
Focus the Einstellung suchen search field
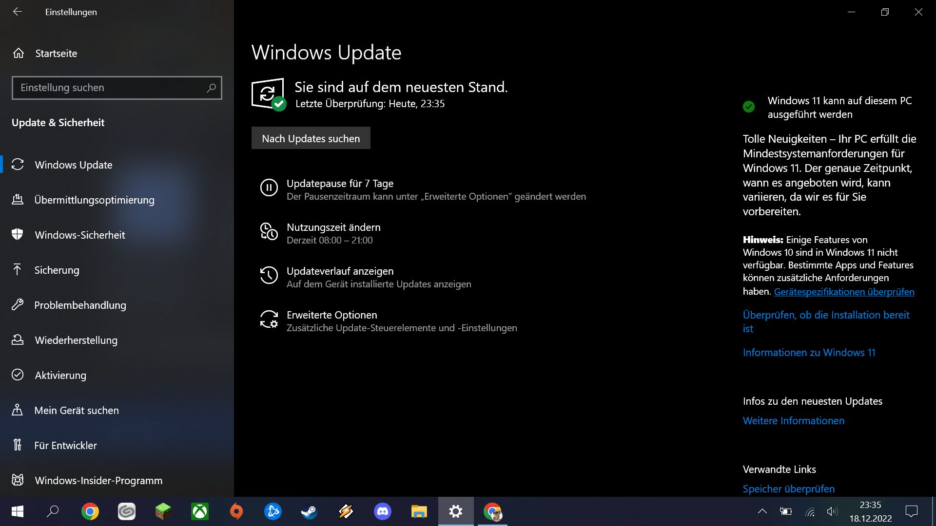(x=117, y=88)
